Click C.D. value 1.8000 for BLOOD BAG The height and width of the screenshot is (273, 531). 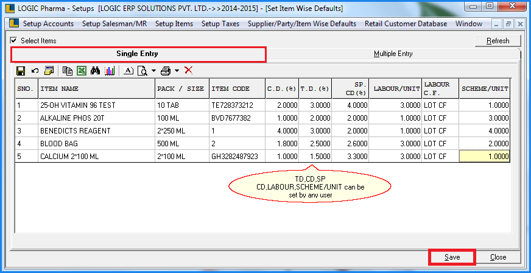(282, 144)
